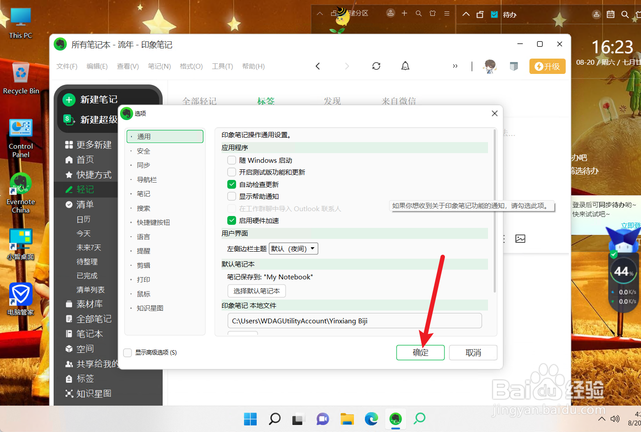641x432 pixels.
Task: Open 待整理 list item
Action: pyautogui.click(x=87, y=261)
